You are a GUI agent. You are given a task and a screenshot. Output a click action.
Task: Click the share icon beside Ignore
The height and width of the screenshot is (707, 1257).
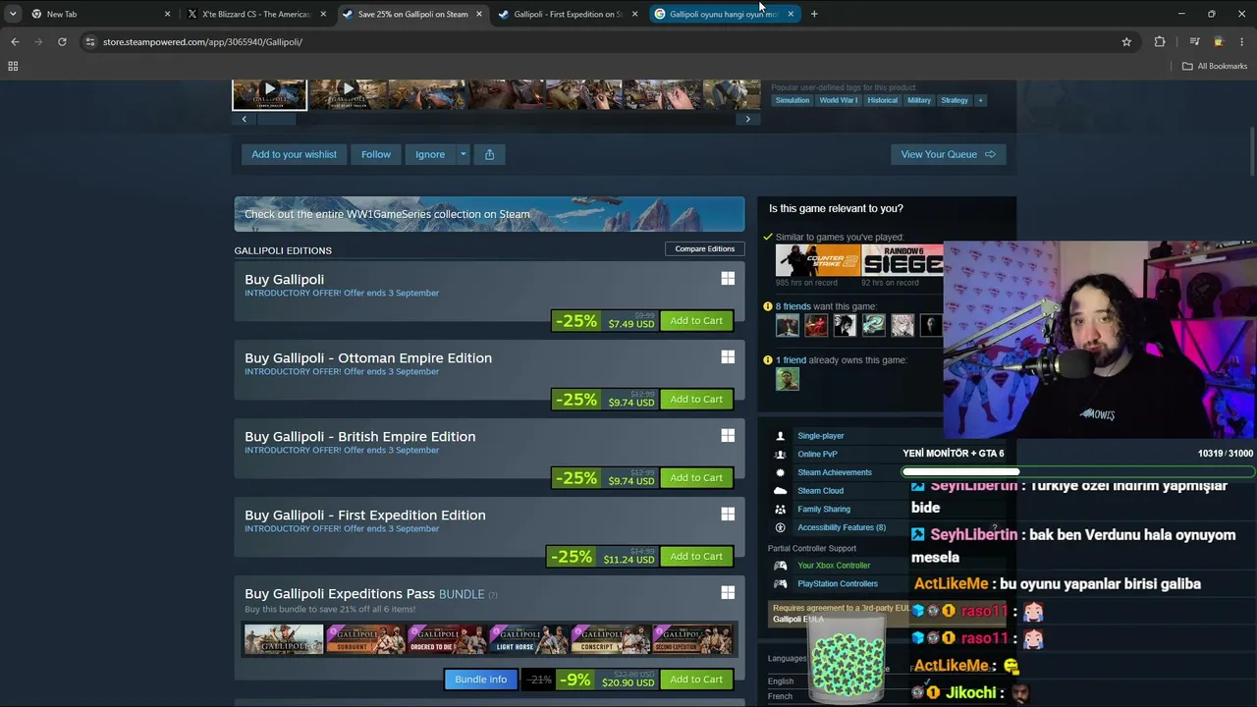tap(489, 154)
